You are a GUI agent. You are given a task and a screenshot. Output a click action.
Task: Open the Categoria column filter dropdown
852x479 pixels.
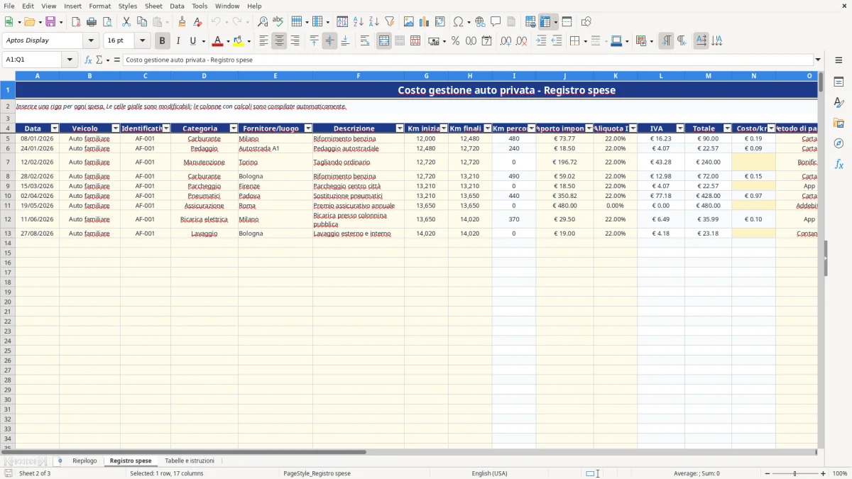click(234, 128)
